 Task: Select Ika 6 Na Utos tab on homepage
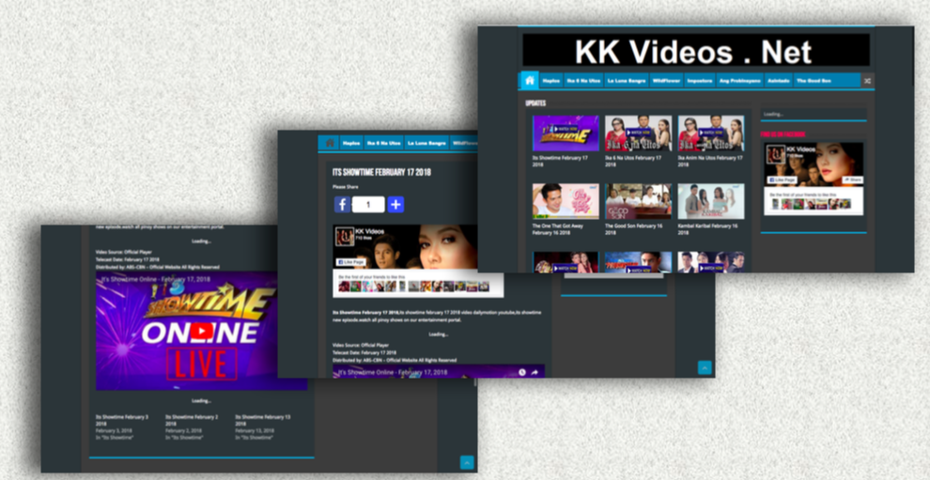583,81
